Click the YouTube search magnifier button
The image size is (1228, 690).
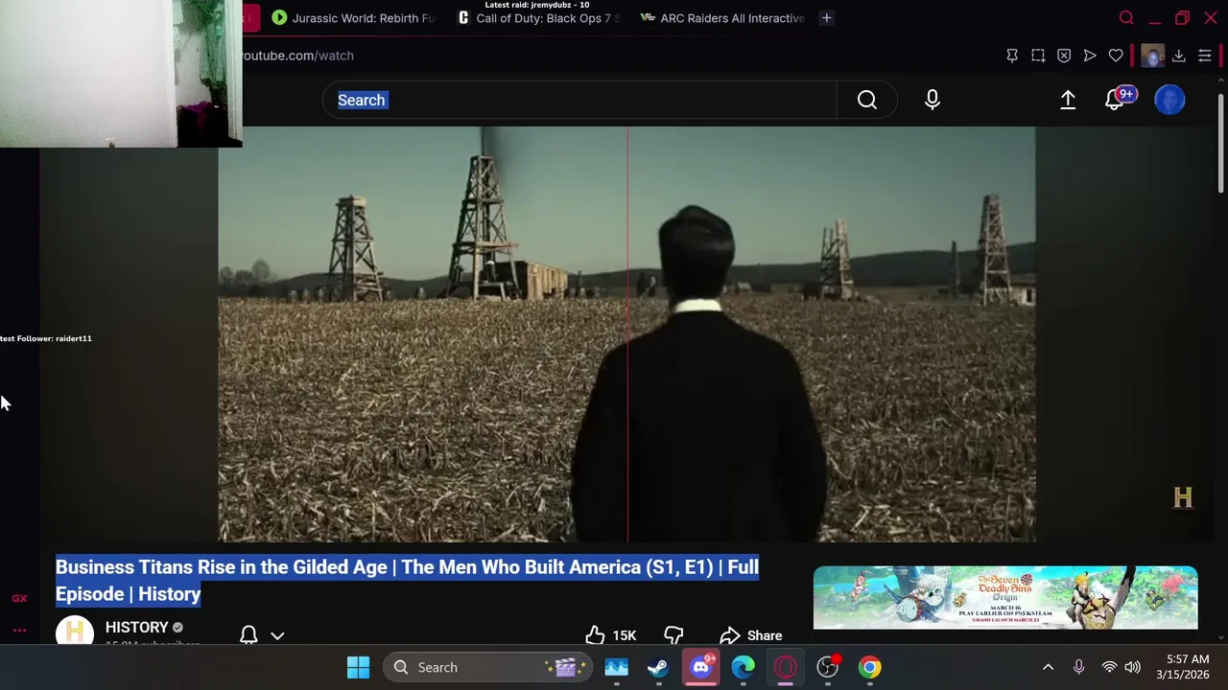click(x=867, y=100)
